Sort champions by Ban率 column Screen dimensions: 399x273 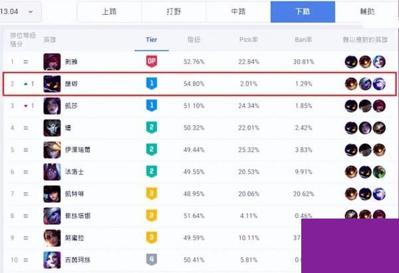tap(303, 39)
